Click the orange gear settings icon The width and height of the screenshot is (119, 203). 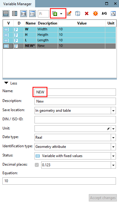pyautogui.click(x=96, y=13)
